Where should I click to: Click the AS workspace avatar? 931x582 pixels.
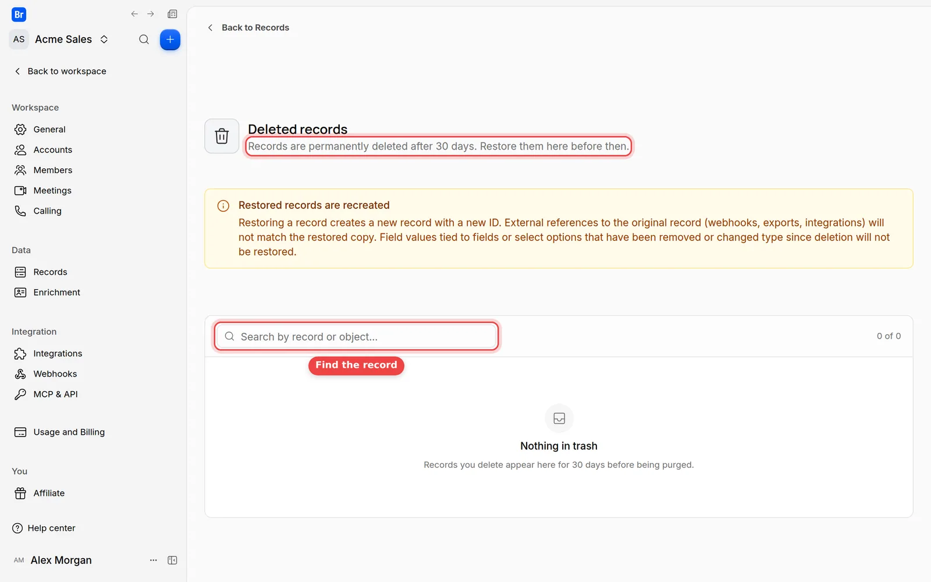click(19, 40)
